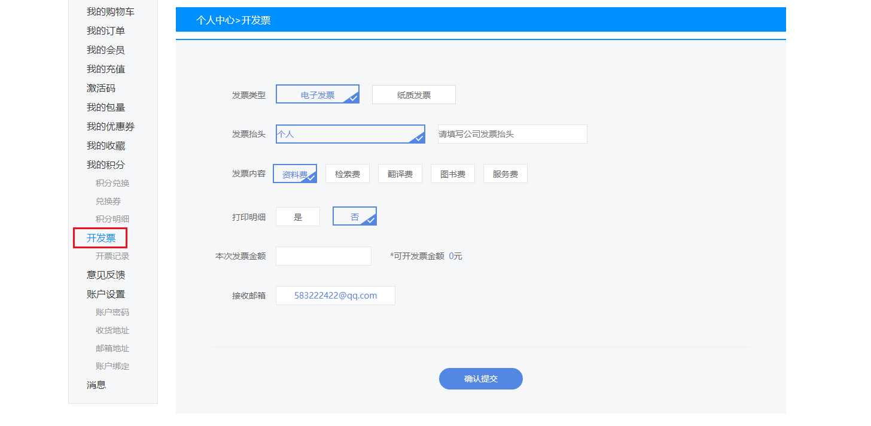Select 服务费 invoice content
The height and width of the screenshot is (426, 871).
click(505, 174)
